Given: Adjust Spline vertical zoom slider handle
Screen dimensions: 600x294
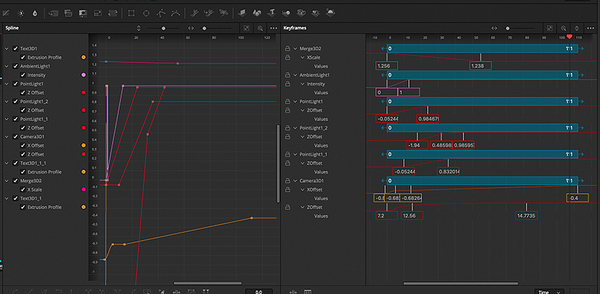Looking at the screenshot, I should click(x=164, y=28).
